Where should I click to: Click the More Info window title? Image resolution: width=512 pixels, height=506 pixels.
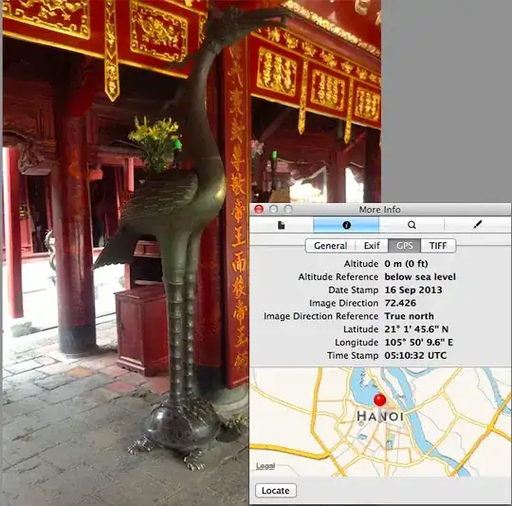(380, 210)
